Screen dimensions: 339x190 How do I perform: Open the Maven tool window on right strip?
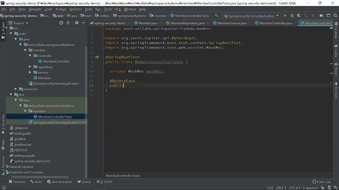(336, 69)
